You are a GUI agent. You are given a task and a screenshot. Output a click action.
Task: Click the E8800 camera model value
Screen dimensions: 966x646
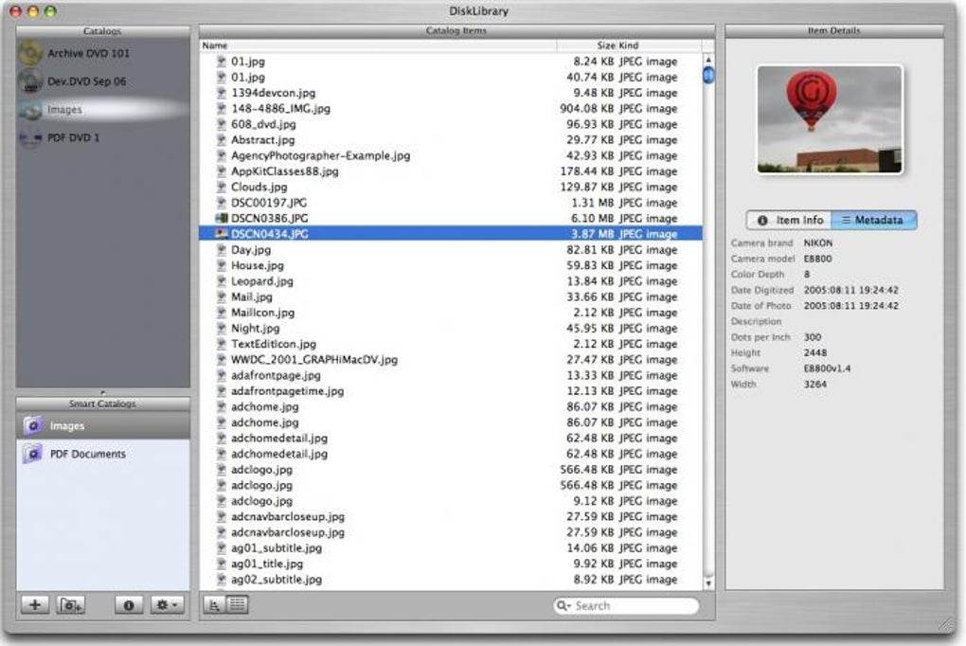[817, 259]
